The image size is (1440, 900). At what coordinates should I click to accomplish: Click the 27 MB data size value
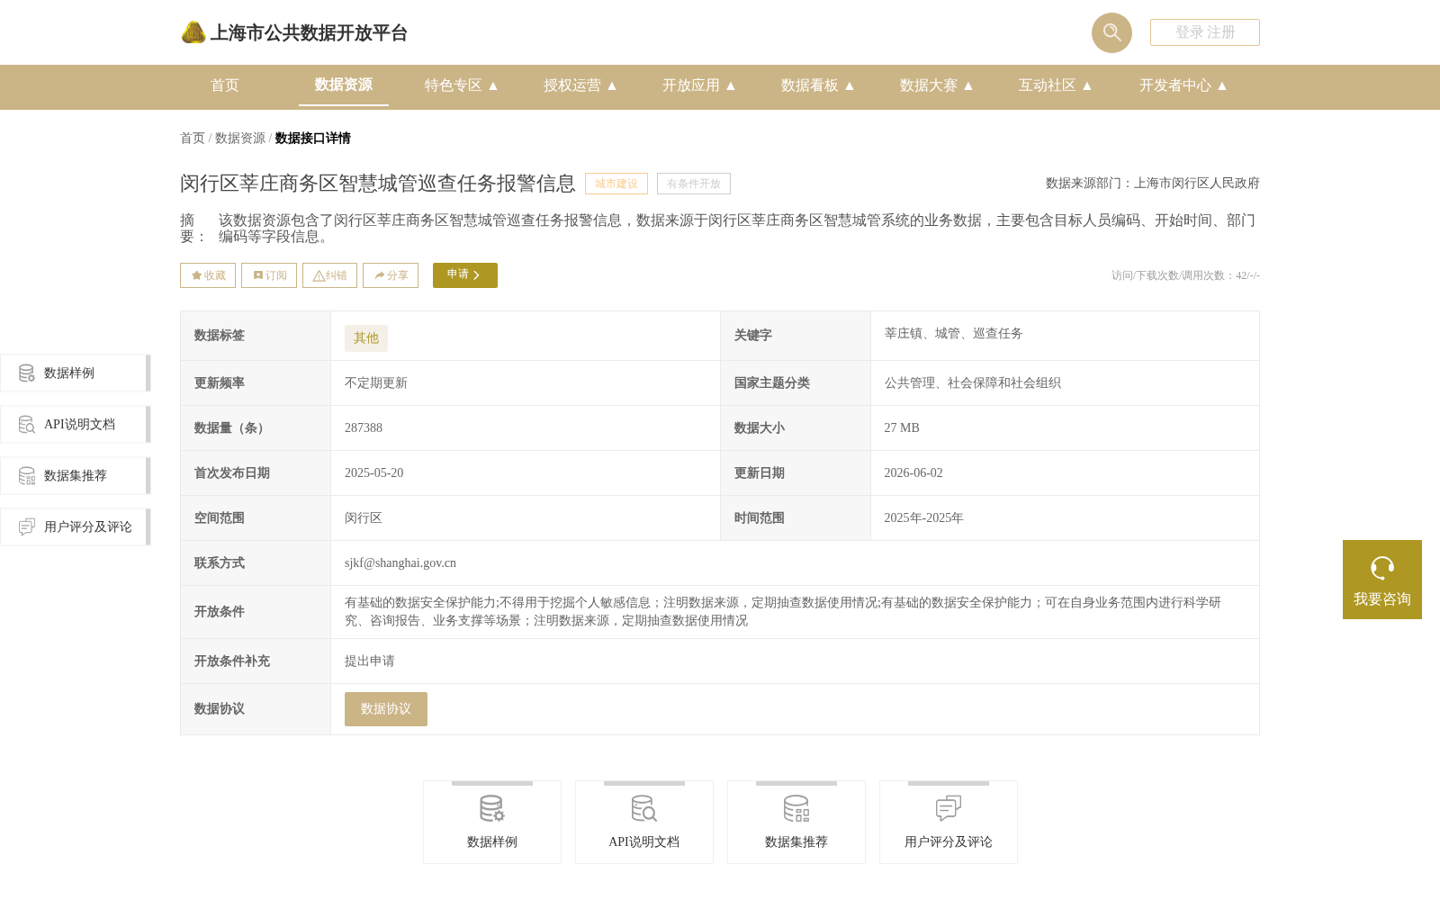pyautogui.click(x=902, y=428)
